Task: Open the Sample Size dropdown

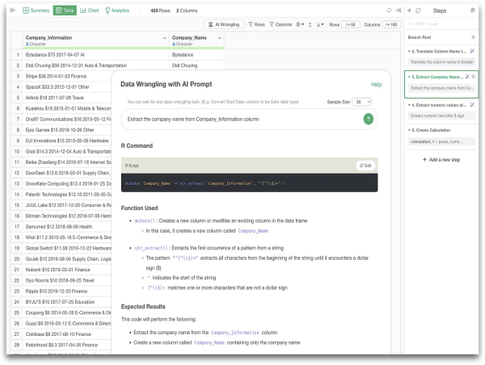Action: click(x=361, y=102)
